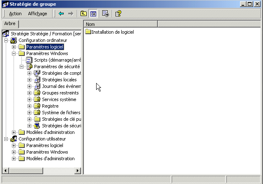Select Modèles d'administration under Configuration utilisateur

click(x=50, y=159)
